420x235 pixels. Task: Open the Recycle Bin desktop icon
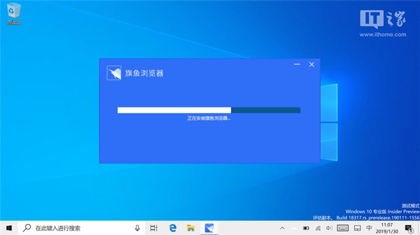pos(13,13)
